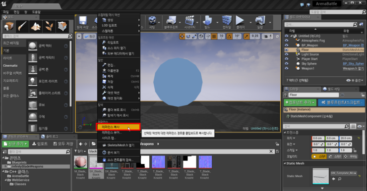Select the Place mode icon
367x191 pixels.
9,26
